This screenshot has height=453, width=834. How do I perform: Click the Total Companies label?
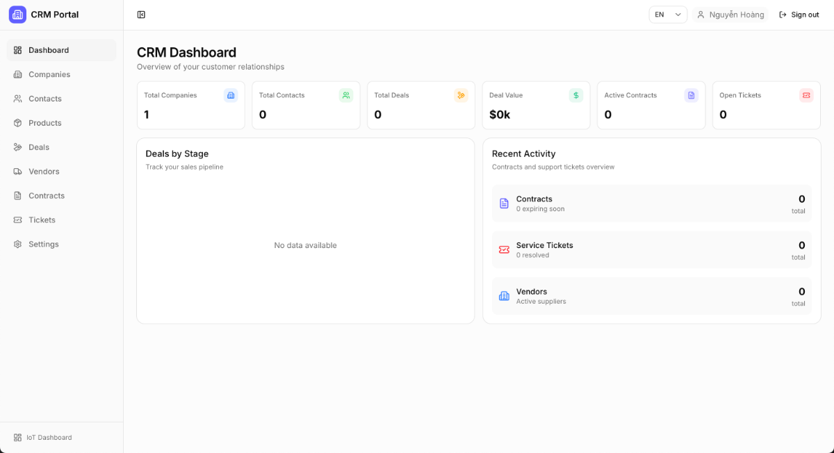click(x=170, y=95)
